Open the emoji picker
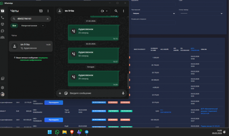Viewport: 229px width, 136px height. tap(66, 93)
